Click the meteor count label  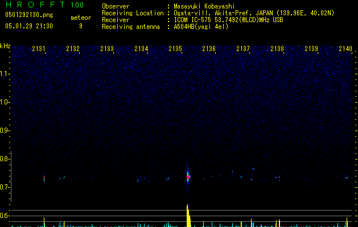81,18
